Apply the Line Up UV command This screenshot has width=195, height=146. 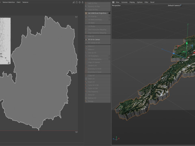pos(97,53)
